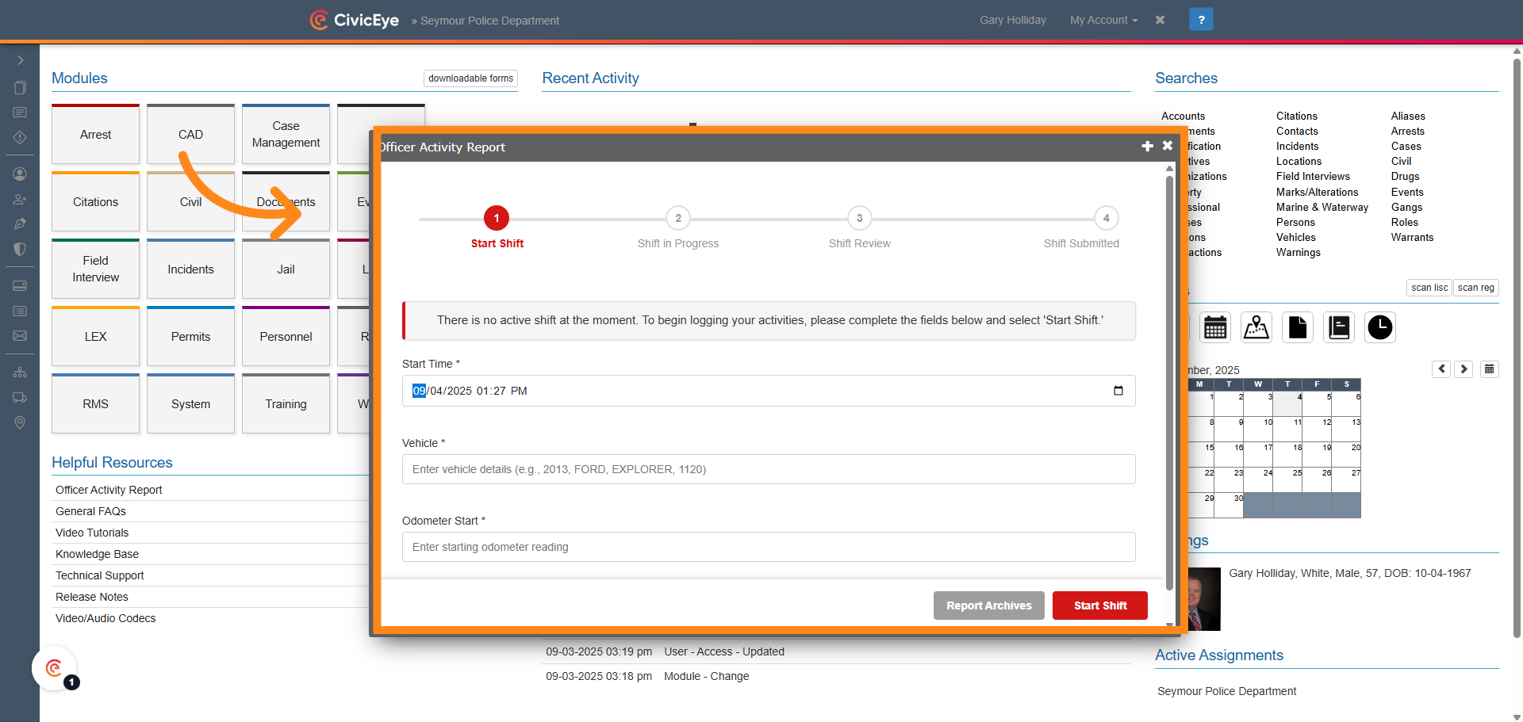Click the Start Shift button
This screenshot has width=1523, height=722.
tap(1100, 605)
